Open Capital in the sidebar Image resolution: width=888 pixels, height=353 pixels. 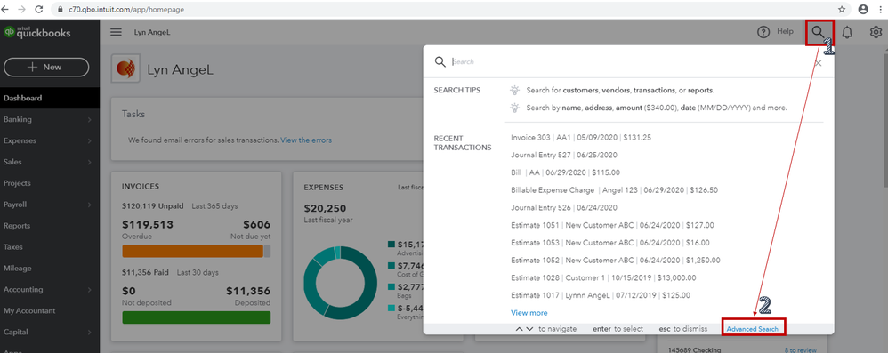(16, 332)
